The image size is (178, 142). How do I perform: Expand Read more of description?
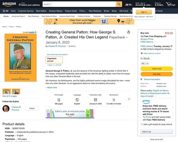(51, 88)
